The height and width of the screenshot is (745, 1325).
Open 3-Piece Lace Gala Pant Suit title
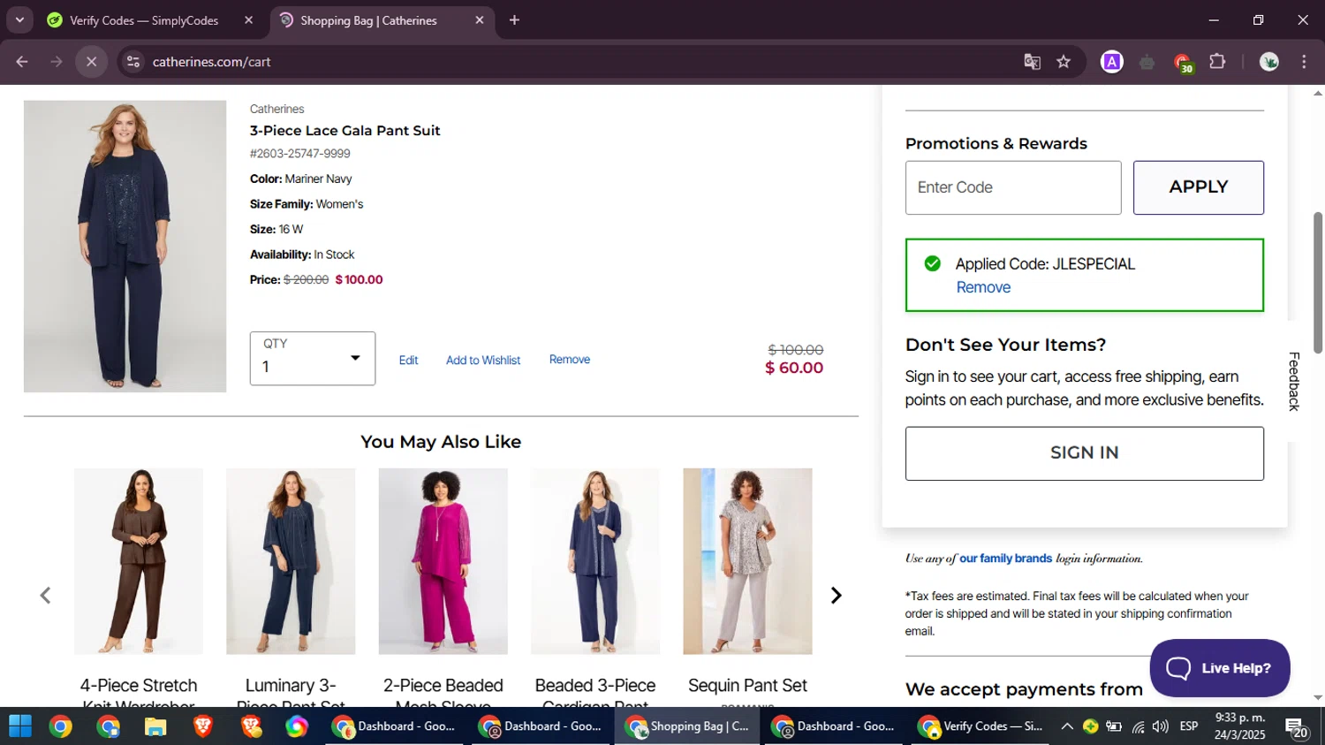[x=344, y=131]
